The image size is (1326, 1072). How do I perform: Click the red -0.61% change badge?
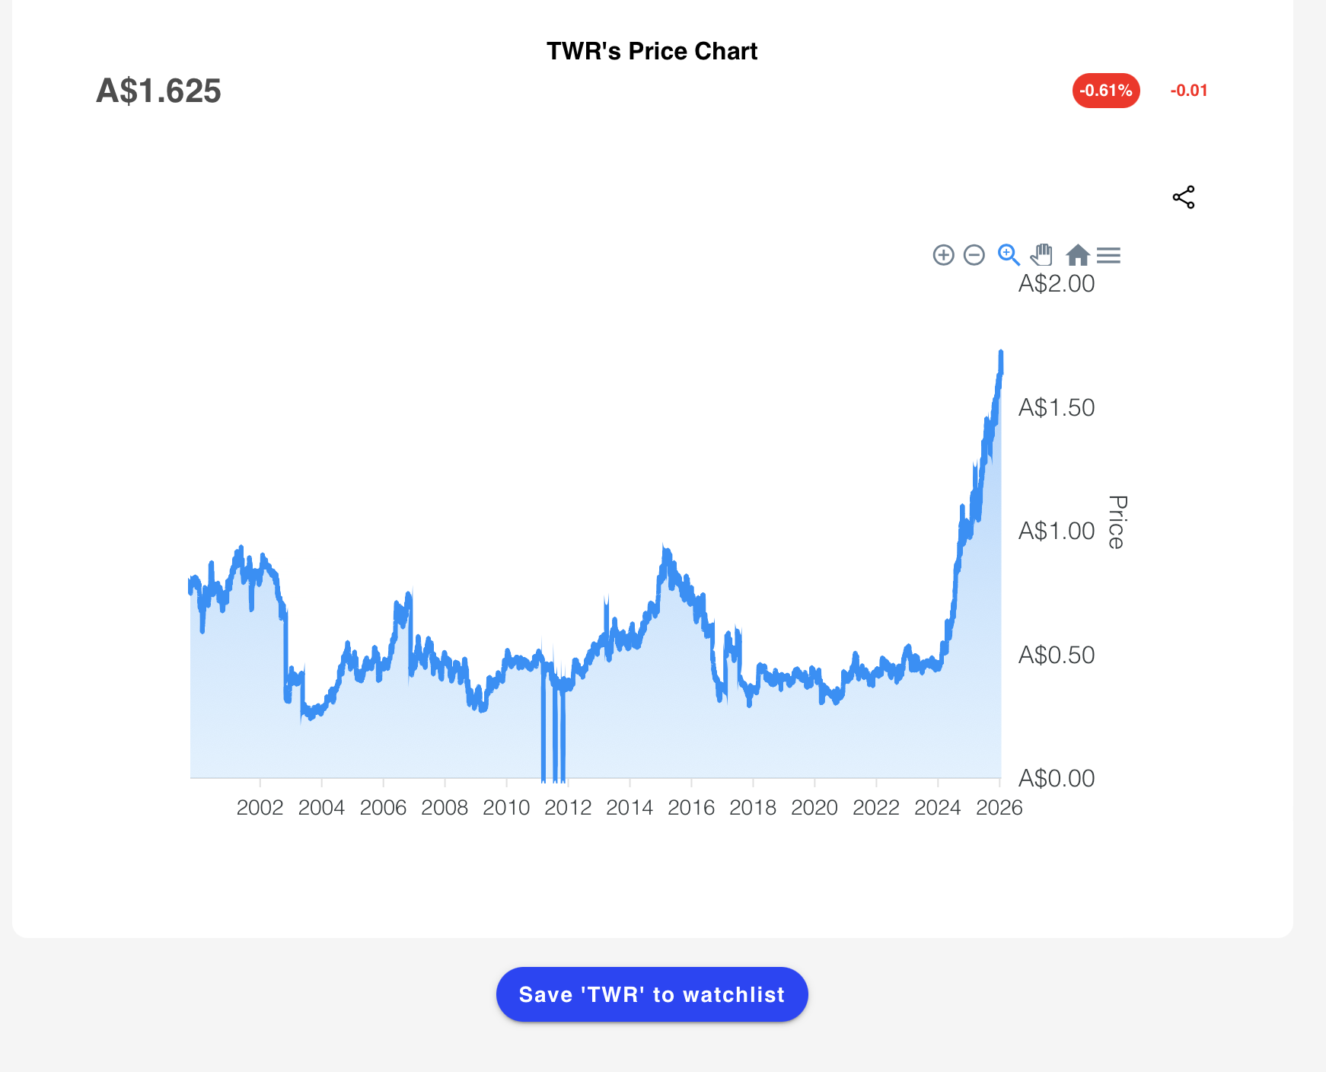click(1105, 91)
